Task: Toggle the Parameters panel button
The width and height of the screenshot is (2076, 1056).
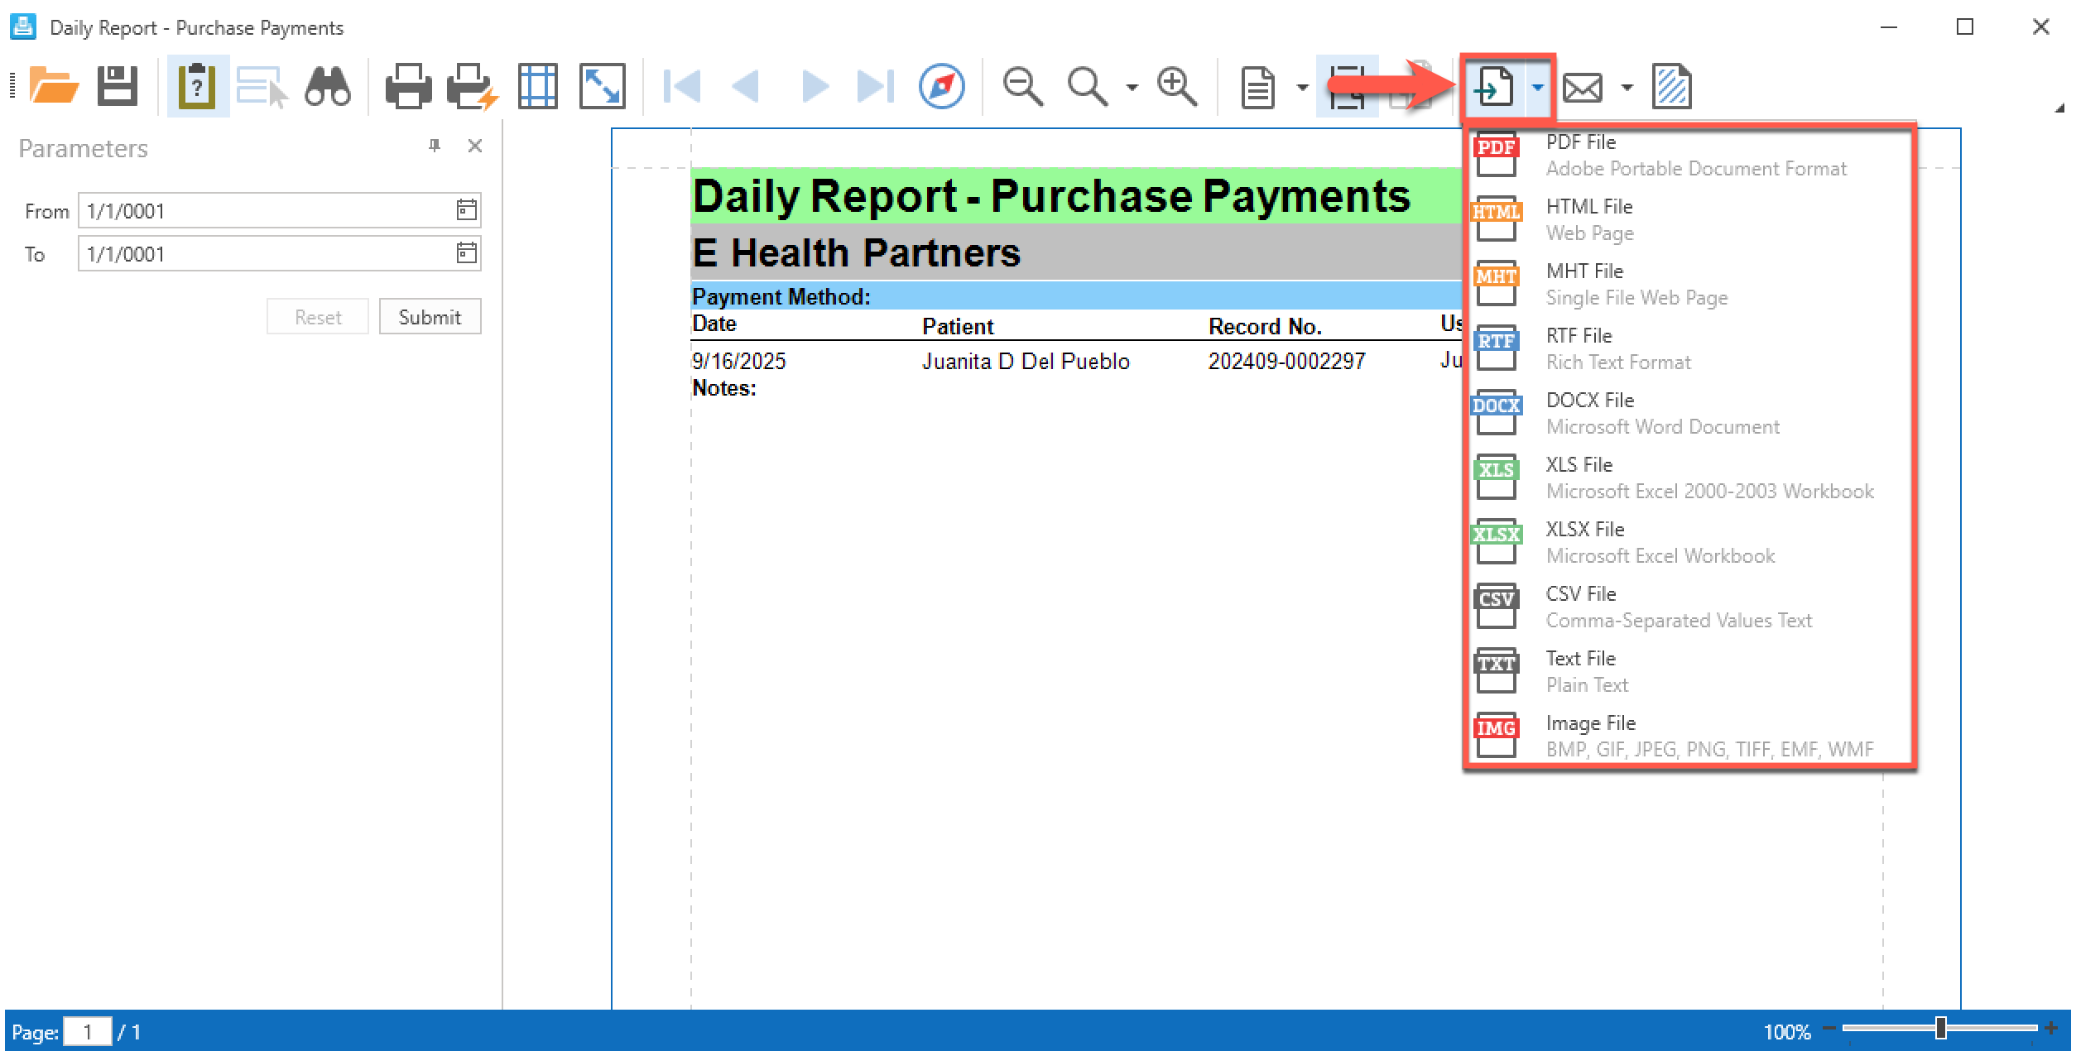Action: point(198,85)
